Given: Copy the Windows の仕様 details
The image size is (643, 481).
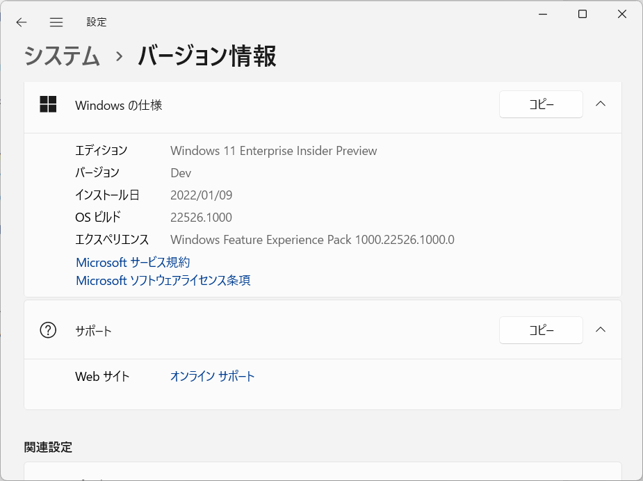Looking at the screenshot, I should (x=541, y=104).
